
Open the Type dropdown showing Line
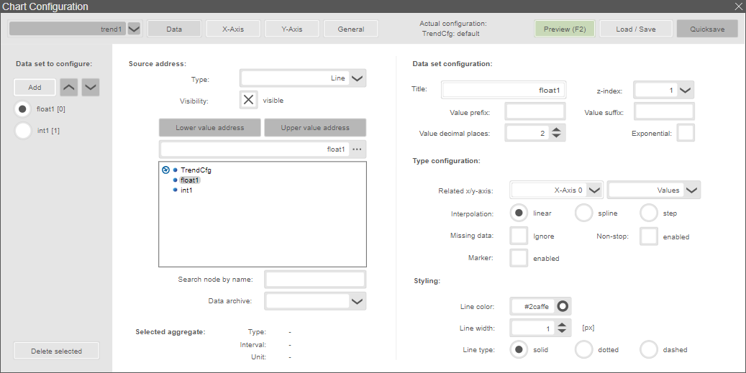pos(358,78)
